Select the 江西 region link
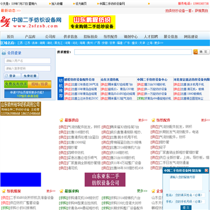This screenshot has height=210, width=210. 20,43
